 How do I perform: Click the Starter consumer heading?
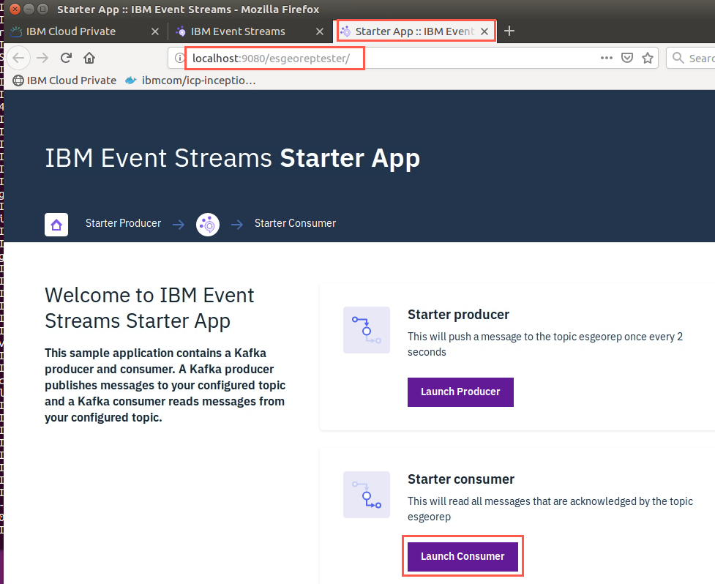[x=461, y=479]
